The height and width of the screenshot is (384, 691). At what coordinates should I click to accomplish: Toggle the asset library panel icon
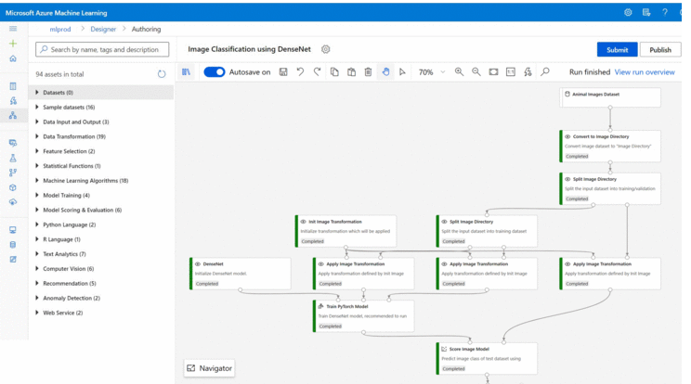(x=187, y=71)
